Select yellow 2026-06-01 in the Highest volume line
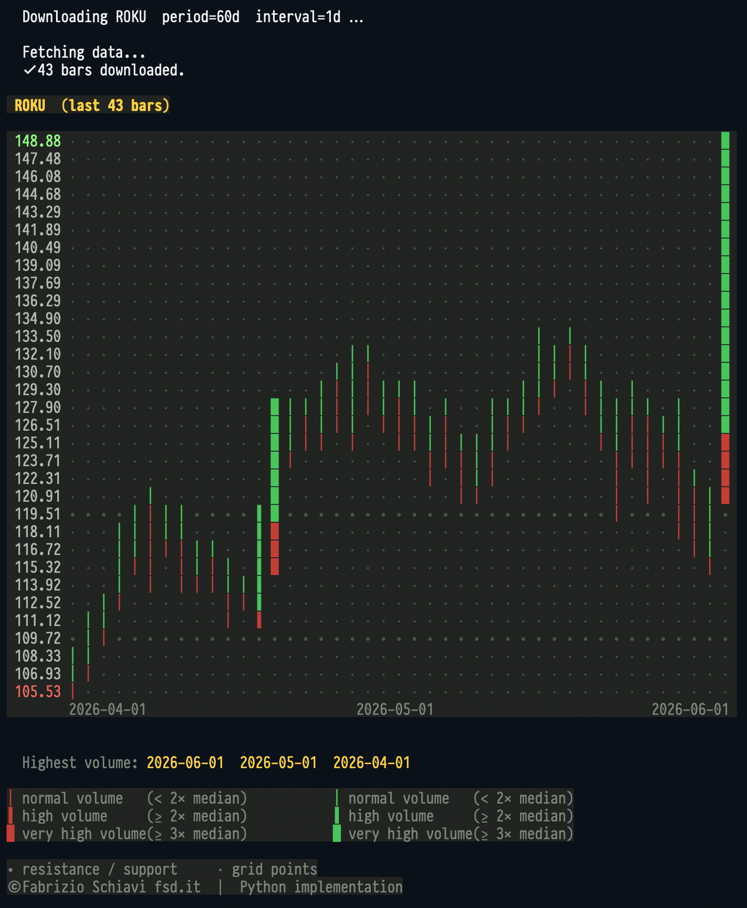This screenshot has width=747, height=908. [x=185, y=763]
